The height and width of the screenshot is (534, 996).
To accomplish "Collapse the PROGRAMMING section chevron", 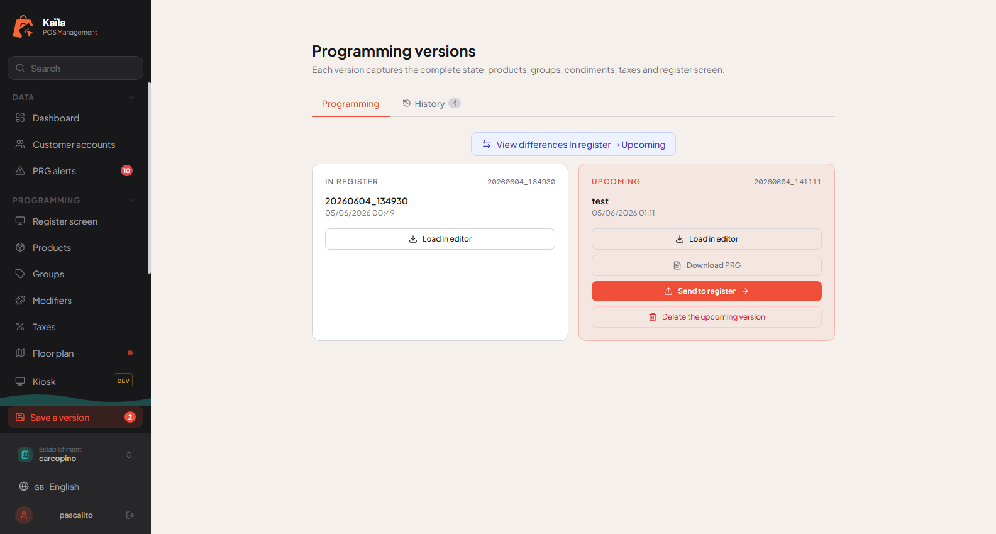I will pyautogui.click(x=131, y=201).
